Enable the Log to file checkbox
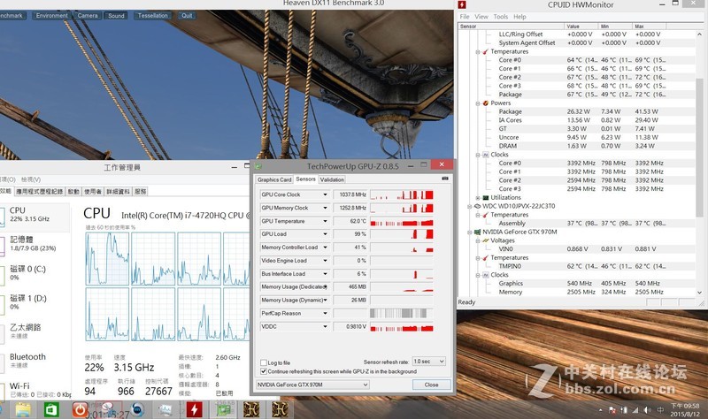The image size is (708, 419). (263, 362)
